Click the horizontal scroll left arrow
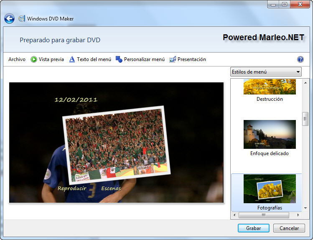 [x=234, y=215]
